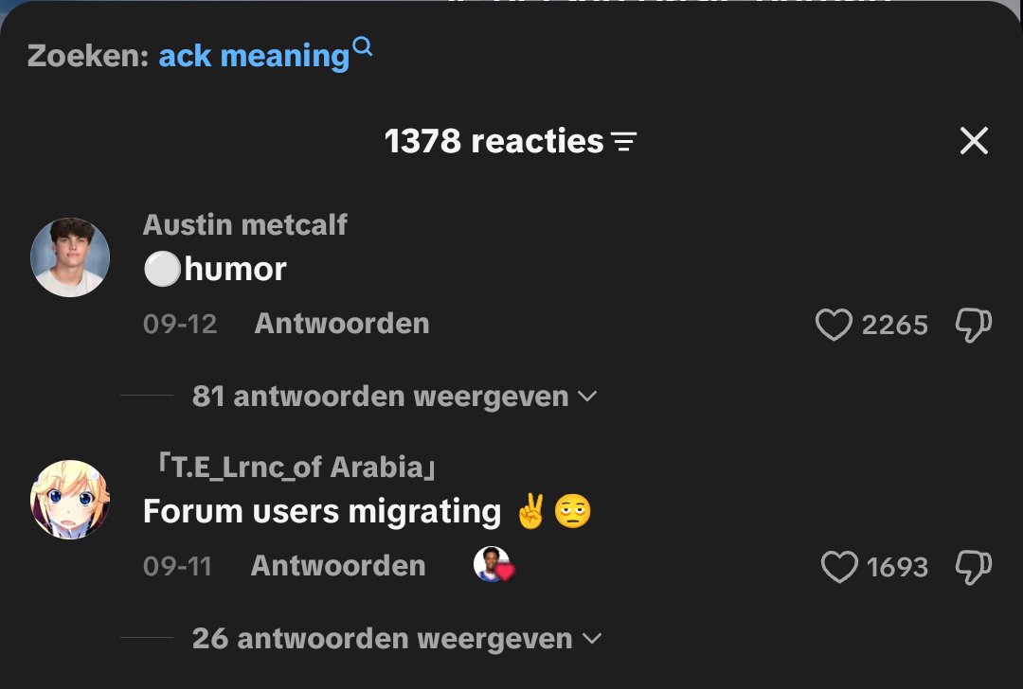The height and width of the screenshot is (689, 1023).
Task: Close the reacties comments panel
Action: (x=974, y=141)
